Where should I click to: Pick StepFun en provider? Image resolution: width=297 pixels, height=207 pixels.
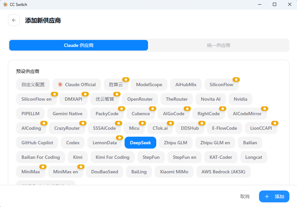tap(184, 157)
